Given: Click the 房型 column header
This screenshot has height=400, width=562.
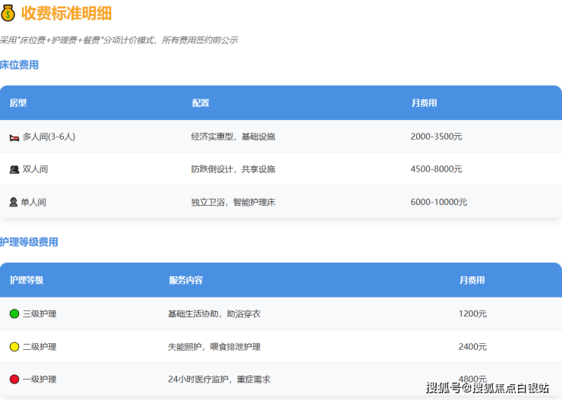Looking at the screenshot, I should click(x=17, y=103).
